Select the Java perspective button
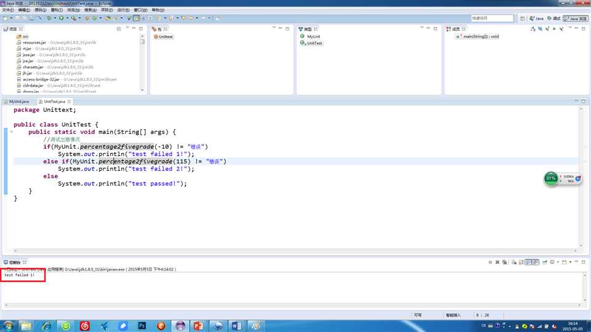 tap(536, 18)
